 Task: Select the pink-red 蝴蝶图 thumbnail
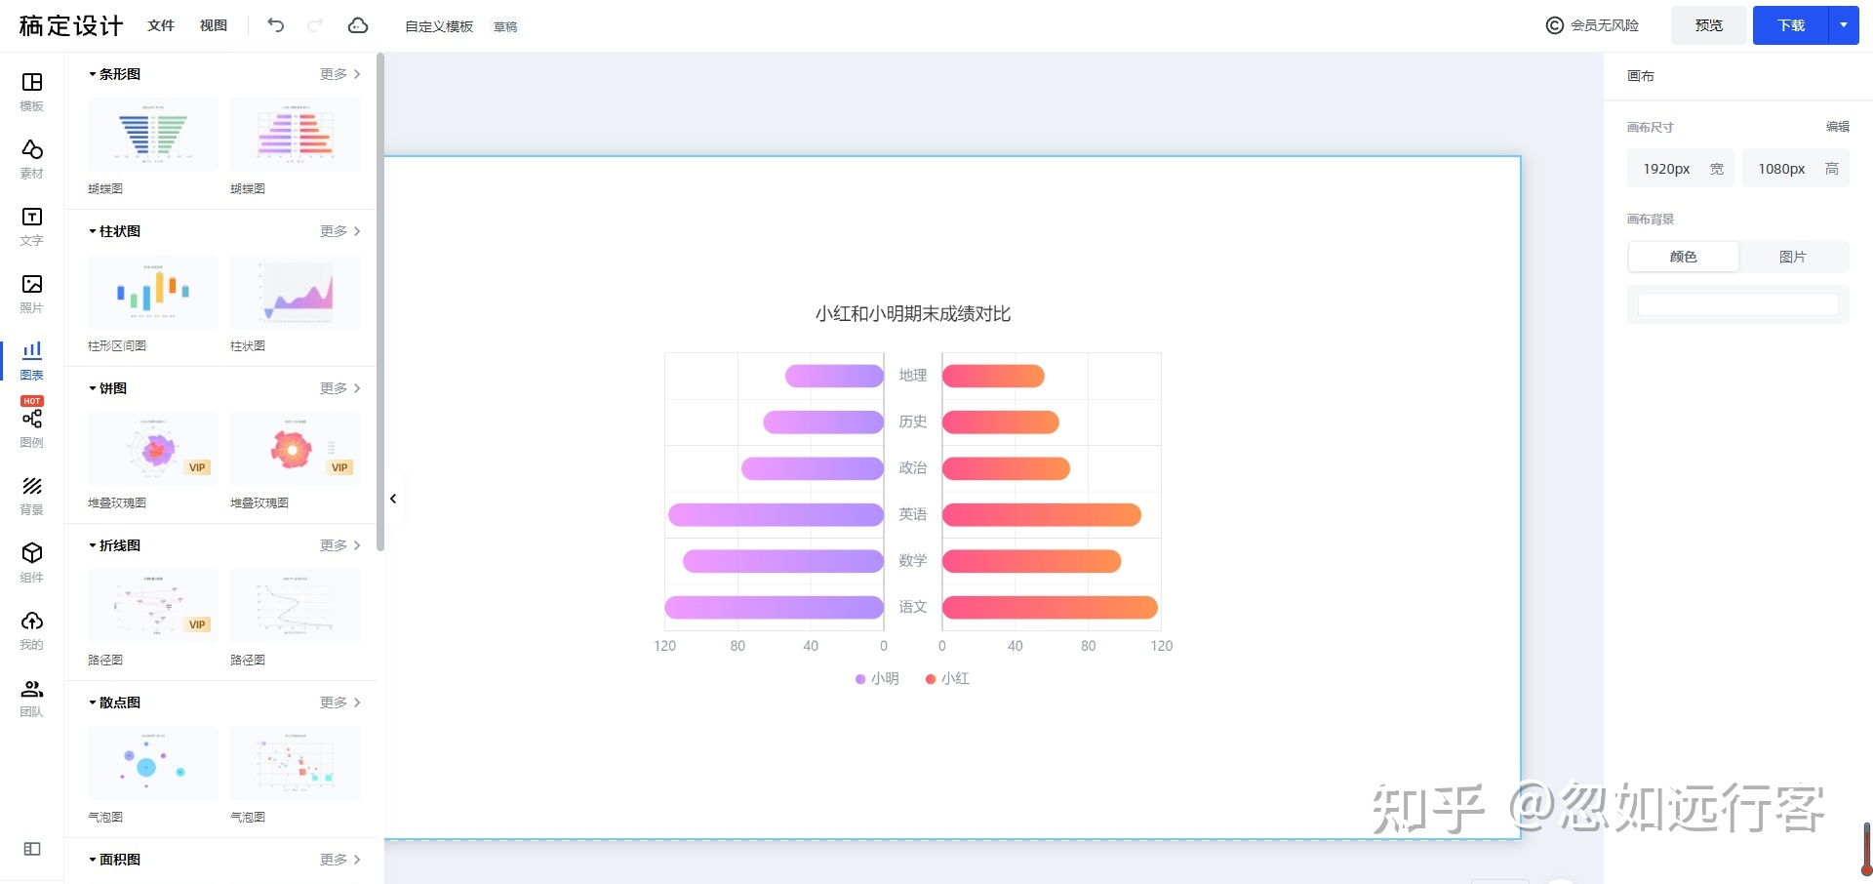[x=296, y=135]
